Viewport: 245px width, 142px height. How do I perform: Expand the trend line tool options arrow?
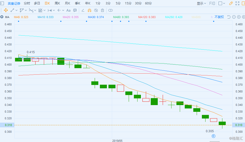(x=17, y=10)
